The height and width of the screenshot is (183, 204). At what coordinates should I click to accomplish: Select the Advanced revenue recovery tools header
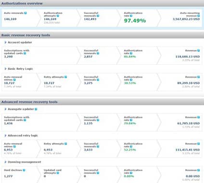pyautogui.click(x=102, y=102)
